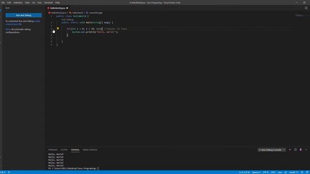Split the terminal with the split icon

(295, 150)
